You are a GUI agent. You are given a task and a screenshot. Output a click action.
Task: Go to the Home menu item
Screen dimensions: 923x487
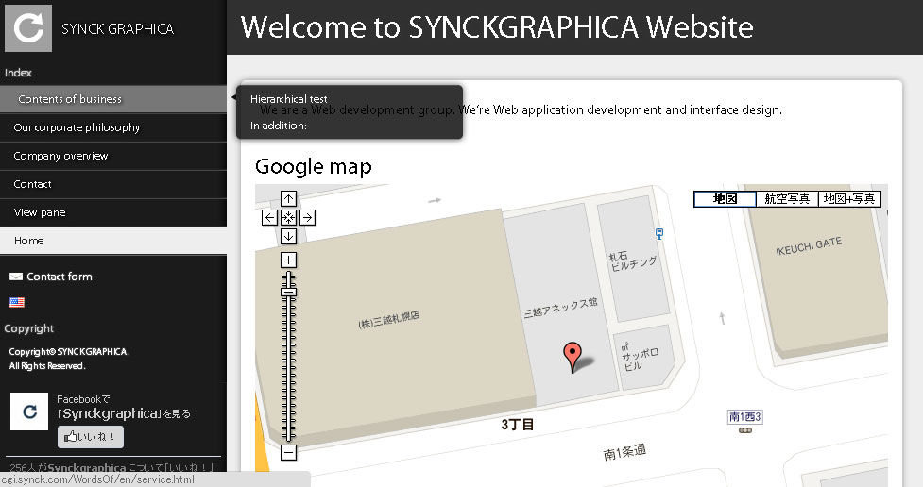pyautogui.click(x=113, y=241)
